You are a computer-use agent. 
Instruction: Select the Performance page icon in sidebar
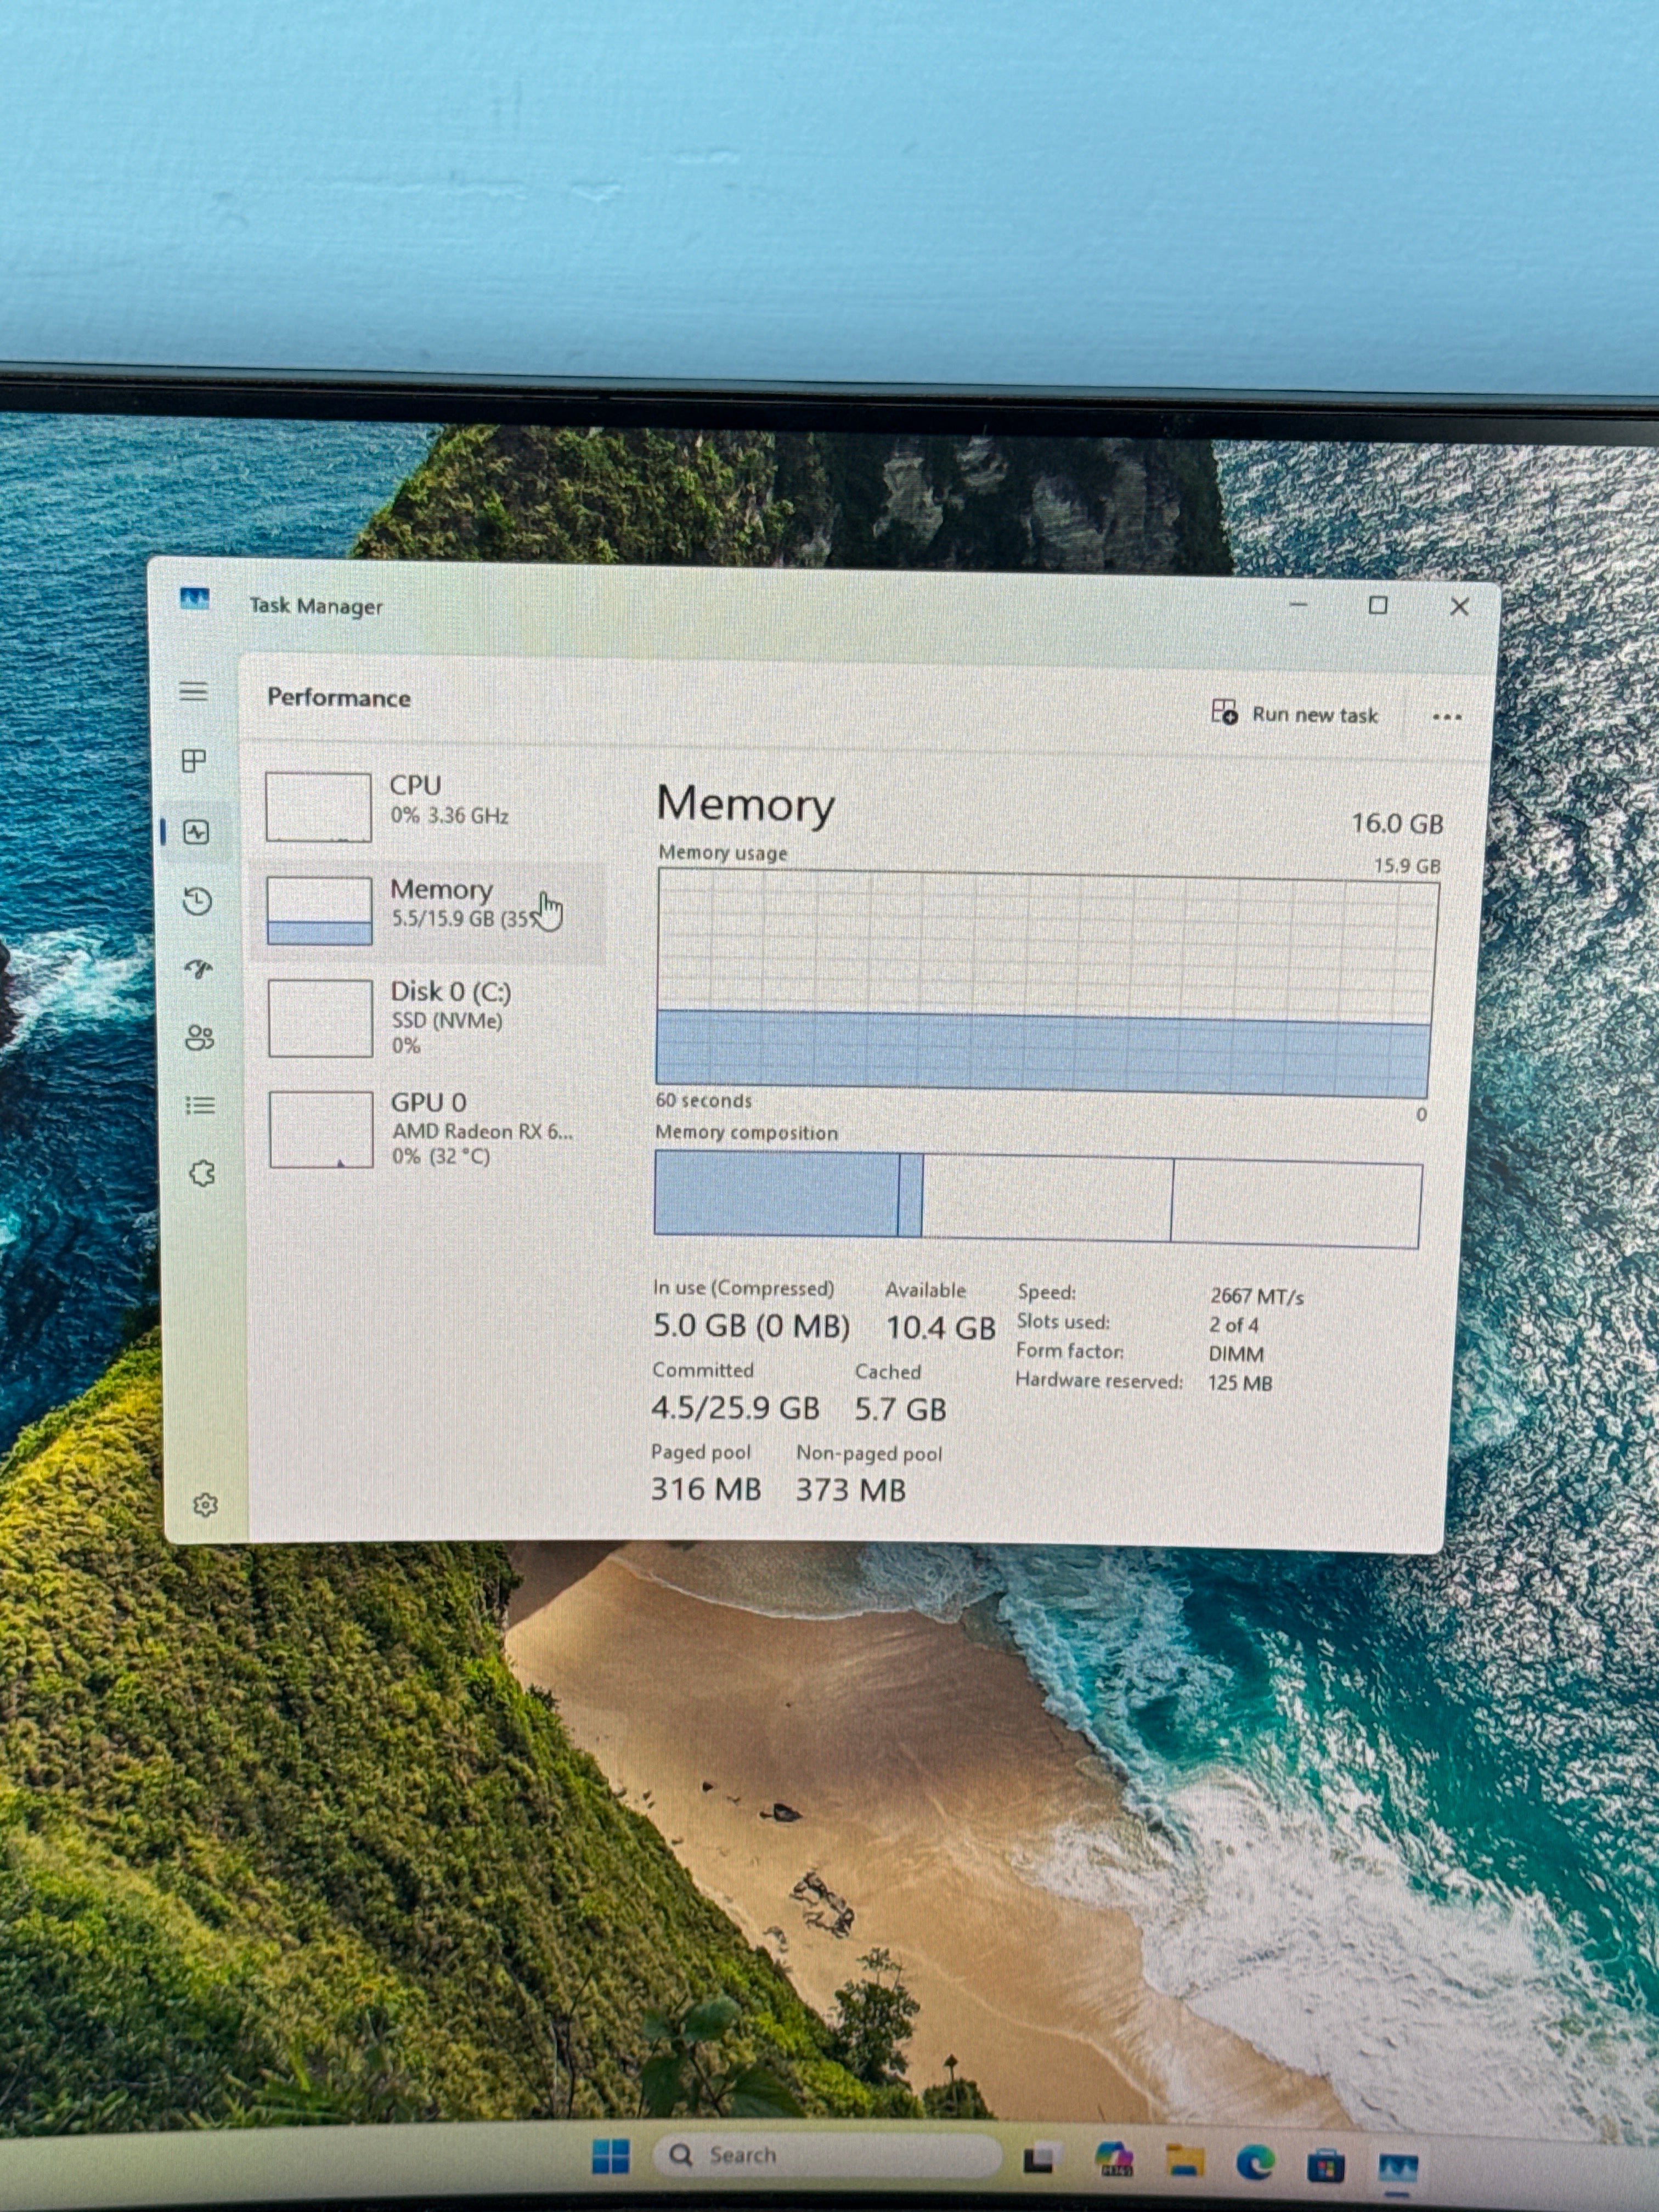click(196, 832)
